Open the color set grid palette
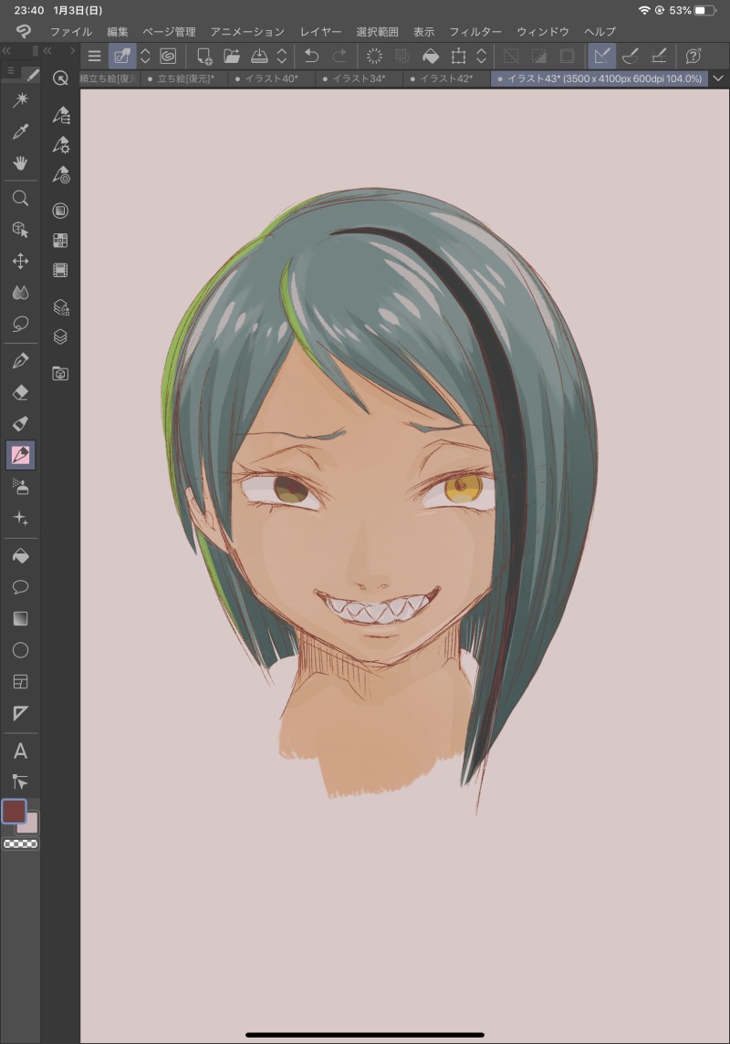This screenshot has width=730, height=1044. click(x=60, y=241)
